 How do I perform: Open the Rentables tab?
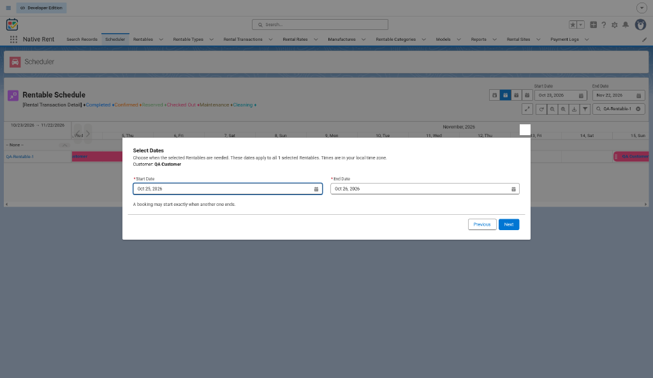click(x=143, y=40)
